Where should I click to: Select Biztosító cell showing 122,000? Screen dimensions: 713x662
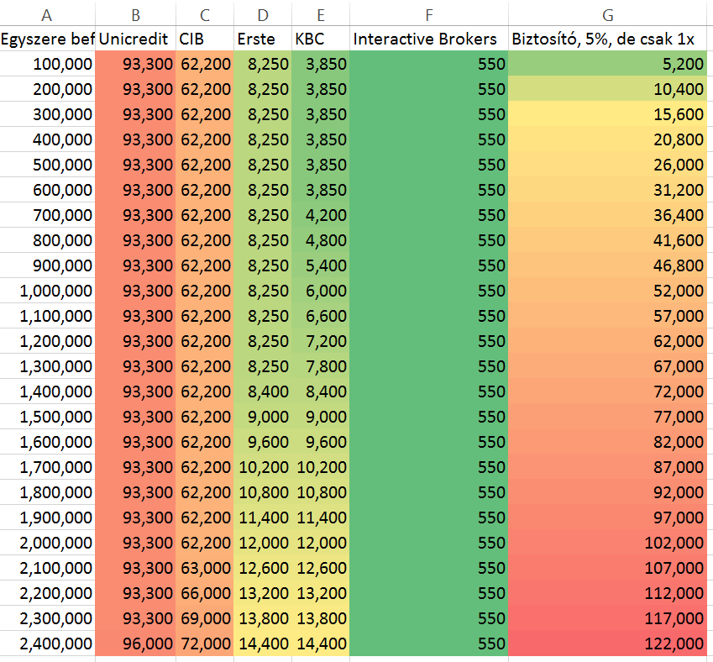[607, 644]
